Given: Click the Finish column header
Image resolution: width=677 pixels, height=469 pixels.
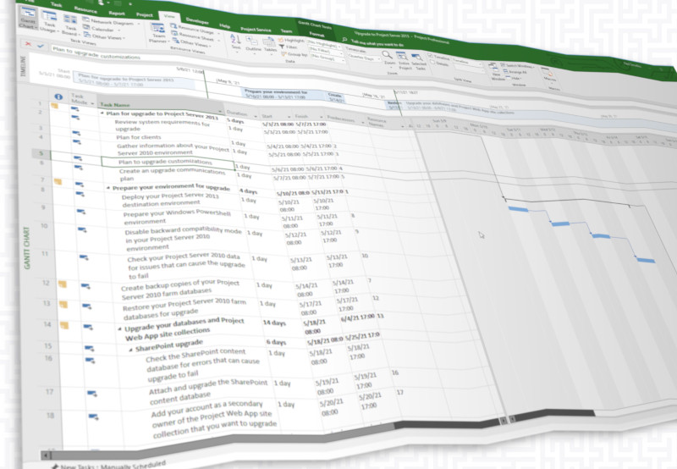Looking at the screenshot, I should click(x=308, y=117).
